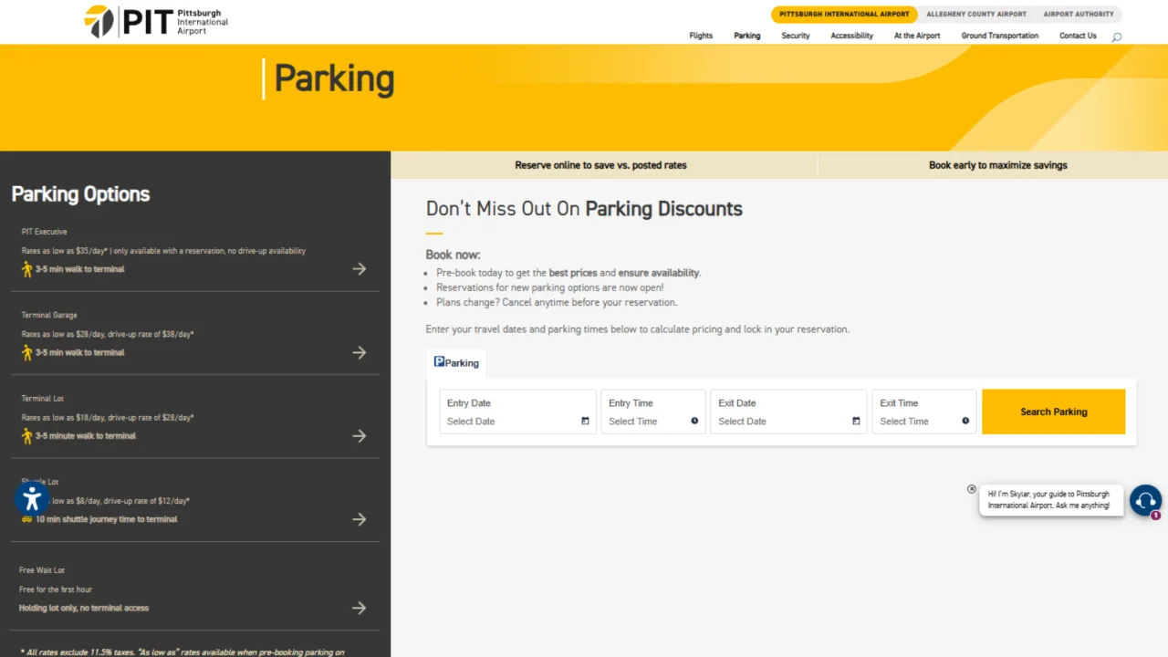The width and height of the screenshot is (1168, 657).
Task: Open the Terminal Garage parking option
Action: tap(194, 334)
